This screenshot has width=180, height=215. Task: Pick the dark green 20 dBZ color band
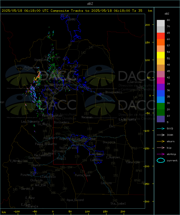click(161, 112)
